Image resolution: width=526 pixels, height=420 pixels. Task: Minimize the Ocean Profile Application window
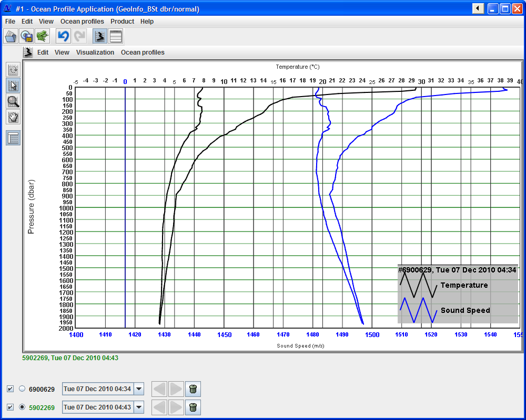[x=493, y=9]
